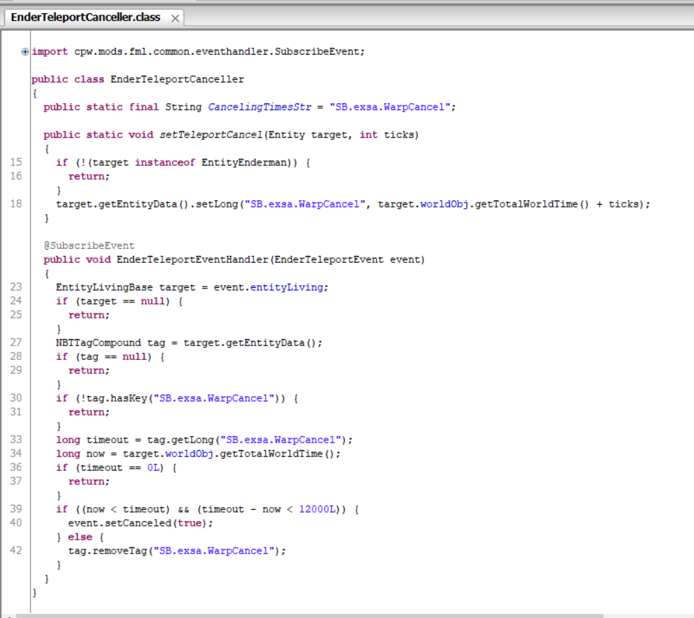Click line number 36 in the gutter
This screenshot has height=618, width=694.
pyautogui.click(x=16, y=467)
